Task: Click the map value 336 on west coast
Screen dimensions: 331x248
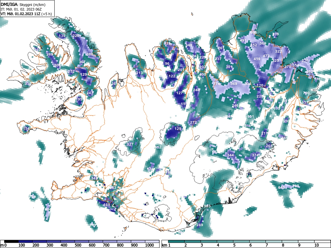Action: pyautogui.click(x=28, y=84)
